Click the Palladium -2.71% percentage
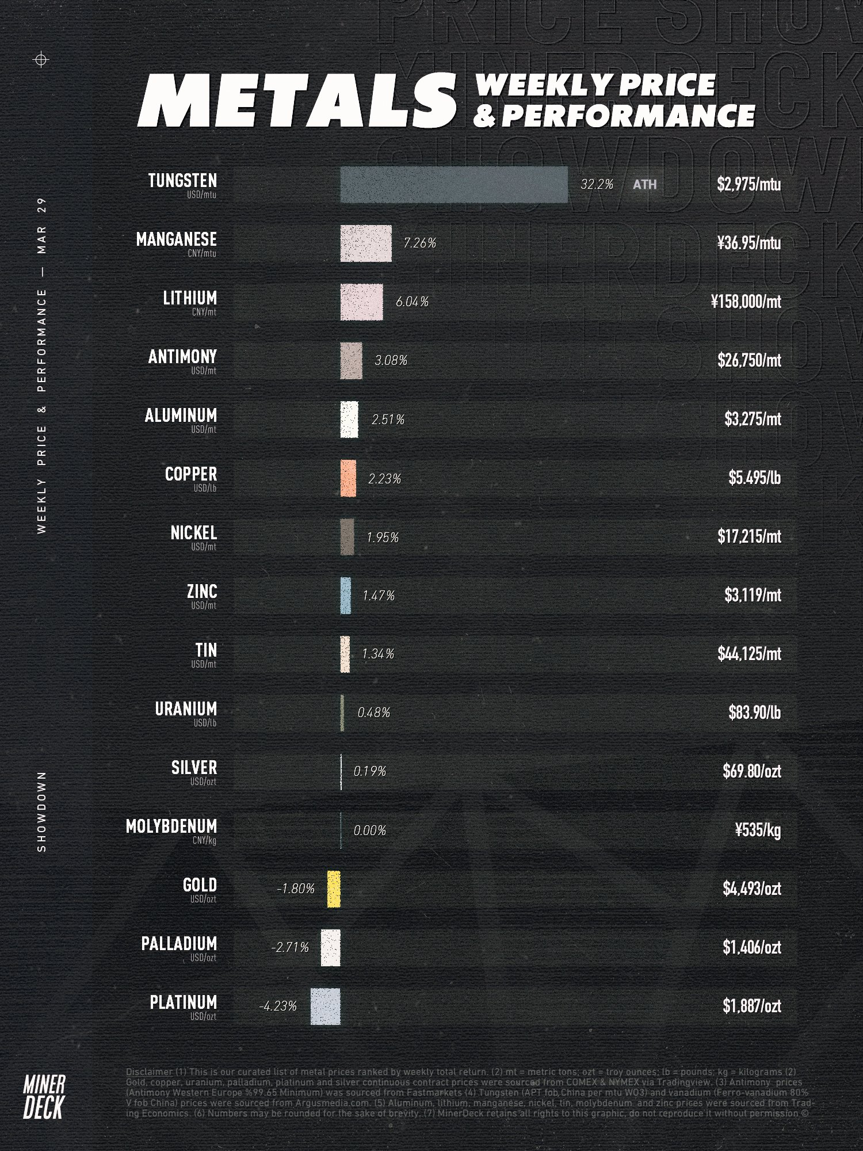The image size is (863, 1151). [x=290, y=947]
